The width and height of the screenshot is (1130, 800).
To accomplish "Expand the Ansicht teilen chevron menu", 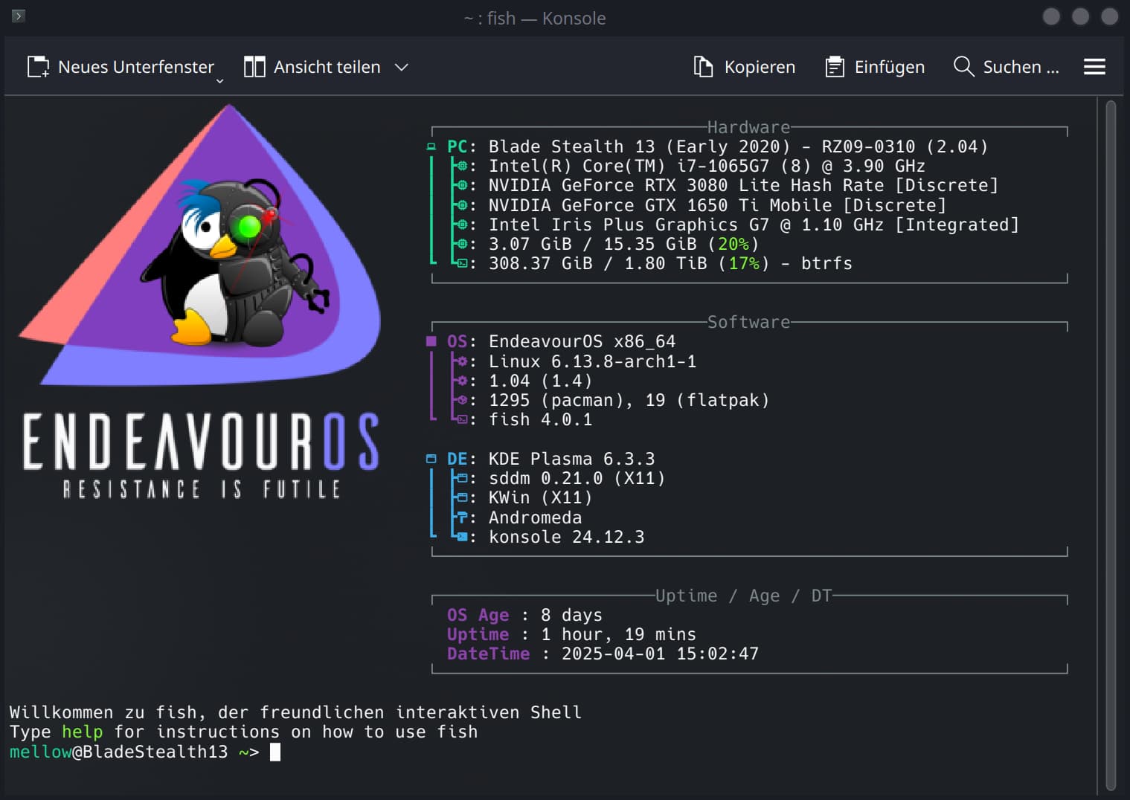I will [x=402, y=67].
